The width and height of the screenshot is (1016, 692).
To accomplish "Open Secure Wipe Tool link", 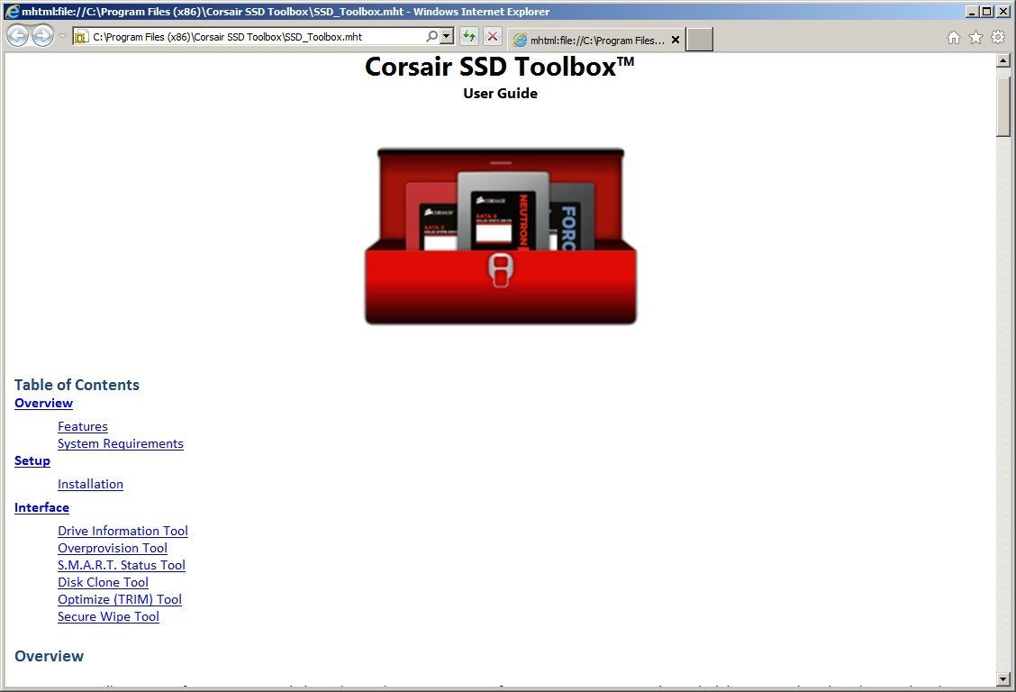I will (x=108, y=617).
